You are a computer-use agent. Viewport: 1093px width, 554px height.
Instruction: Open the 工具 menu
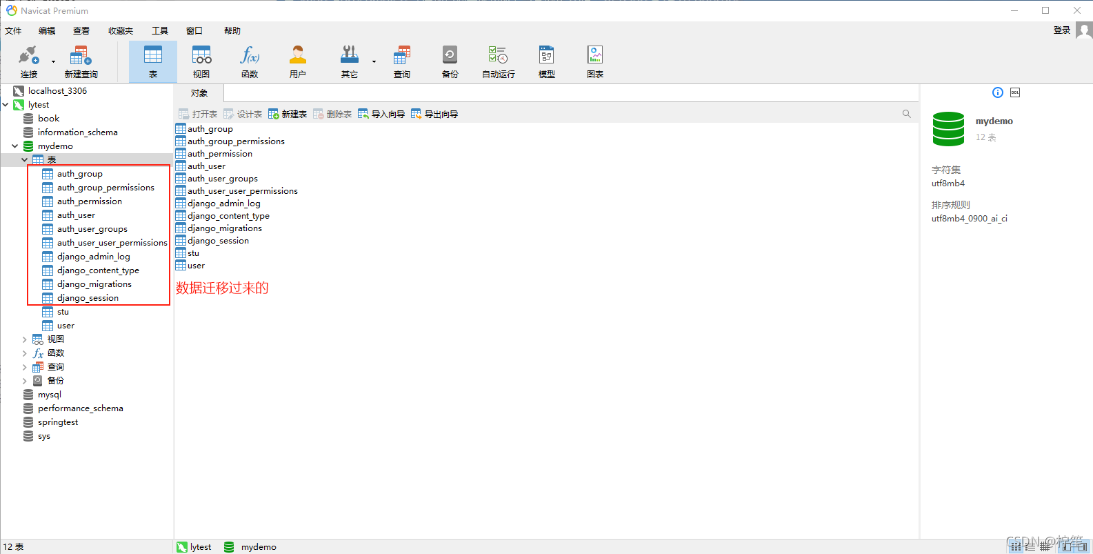(x=160, y=31)
